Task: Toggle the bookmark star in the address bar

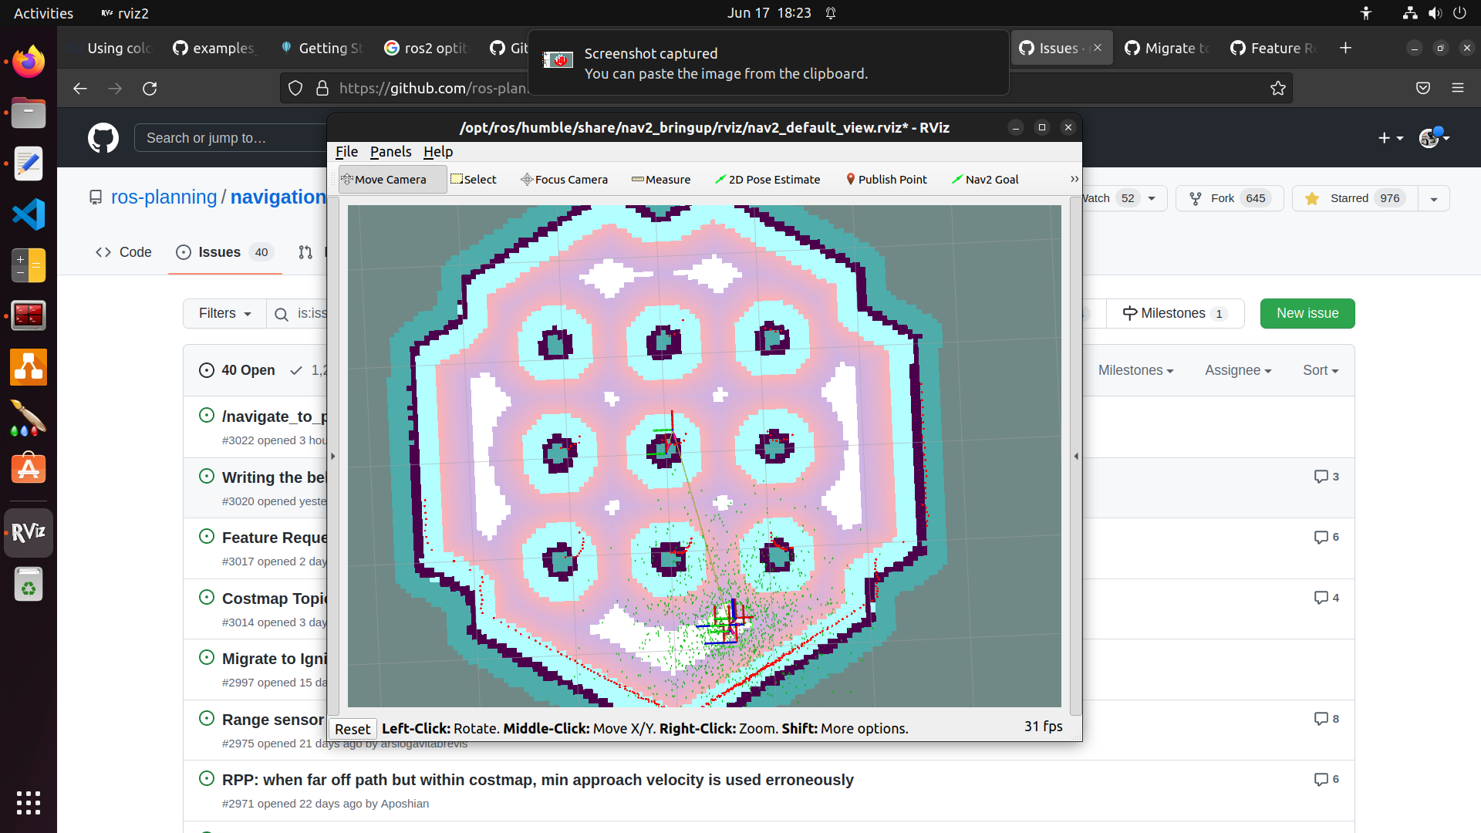Action: (x=1278, y=88)
